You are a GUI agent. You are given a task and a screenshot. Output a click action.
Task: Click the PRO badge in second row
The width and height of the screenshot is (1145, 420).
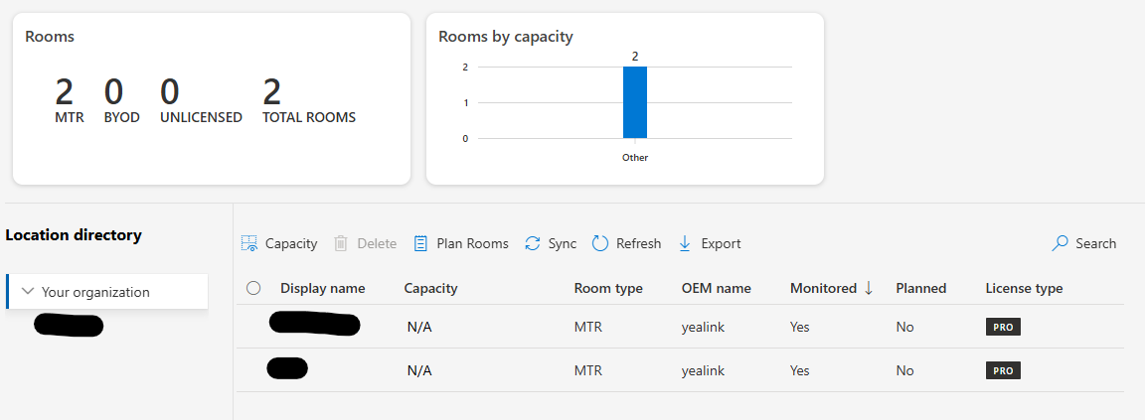1003,370
